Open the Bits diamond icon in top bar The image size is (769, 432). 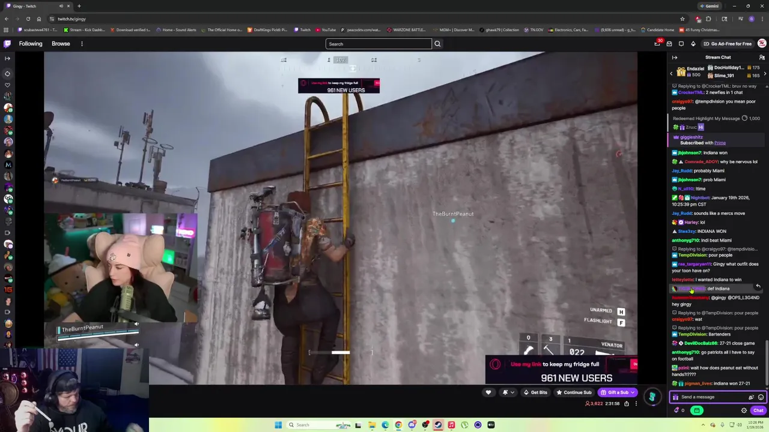[693, 44]
